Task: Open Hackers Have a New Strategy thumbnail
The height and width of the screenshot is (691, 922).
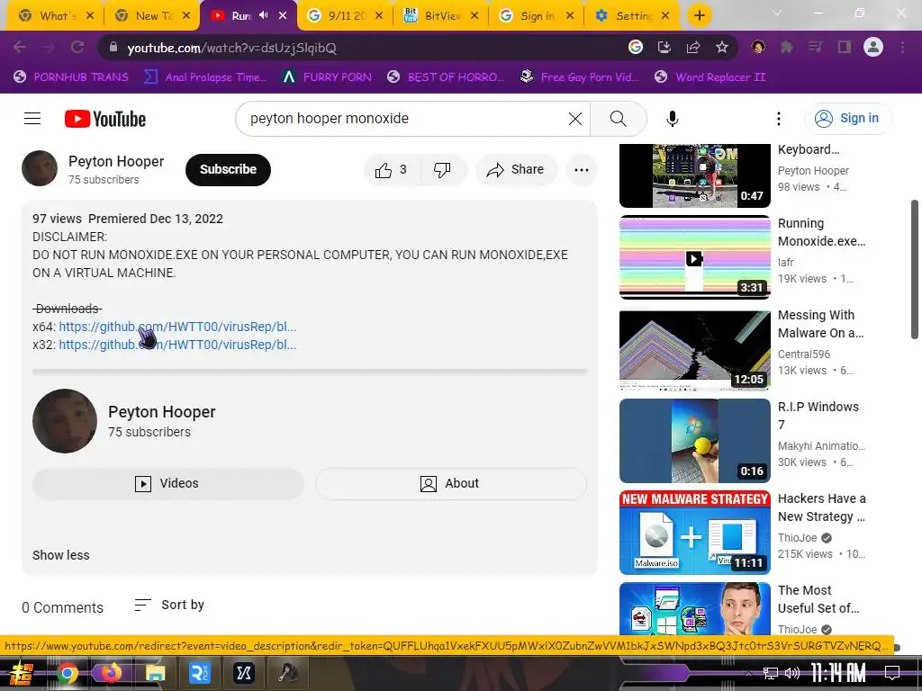Action: (x=695, y=533)
